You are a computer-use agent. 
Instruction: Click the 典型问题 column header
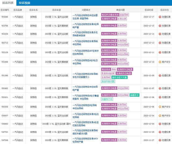point(121,10)
